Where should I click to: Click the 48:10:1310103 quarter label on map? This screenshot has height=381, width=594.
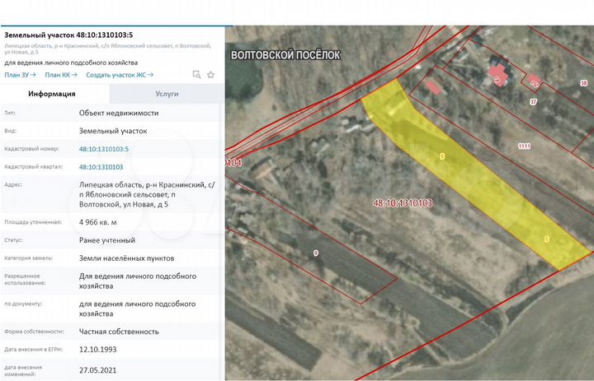coord(403,202)
